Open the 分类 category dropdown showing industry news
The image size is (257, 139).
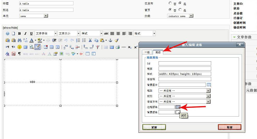tap(180, 16)
